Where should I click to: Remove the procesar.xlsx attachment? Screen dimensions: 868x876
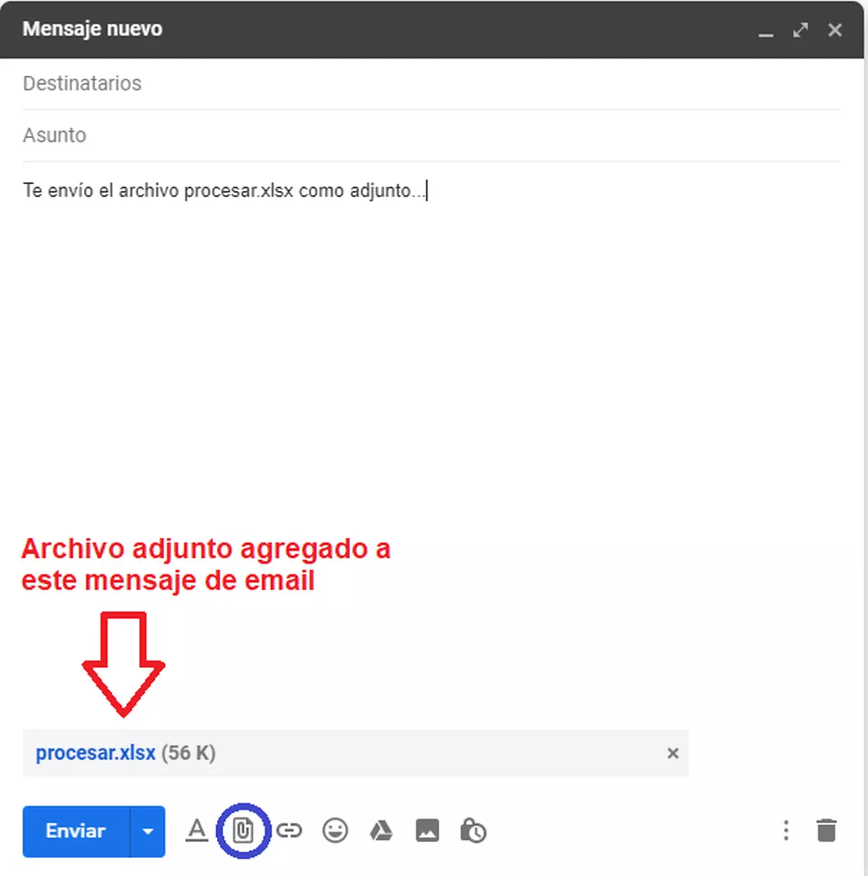coord(673,753)
